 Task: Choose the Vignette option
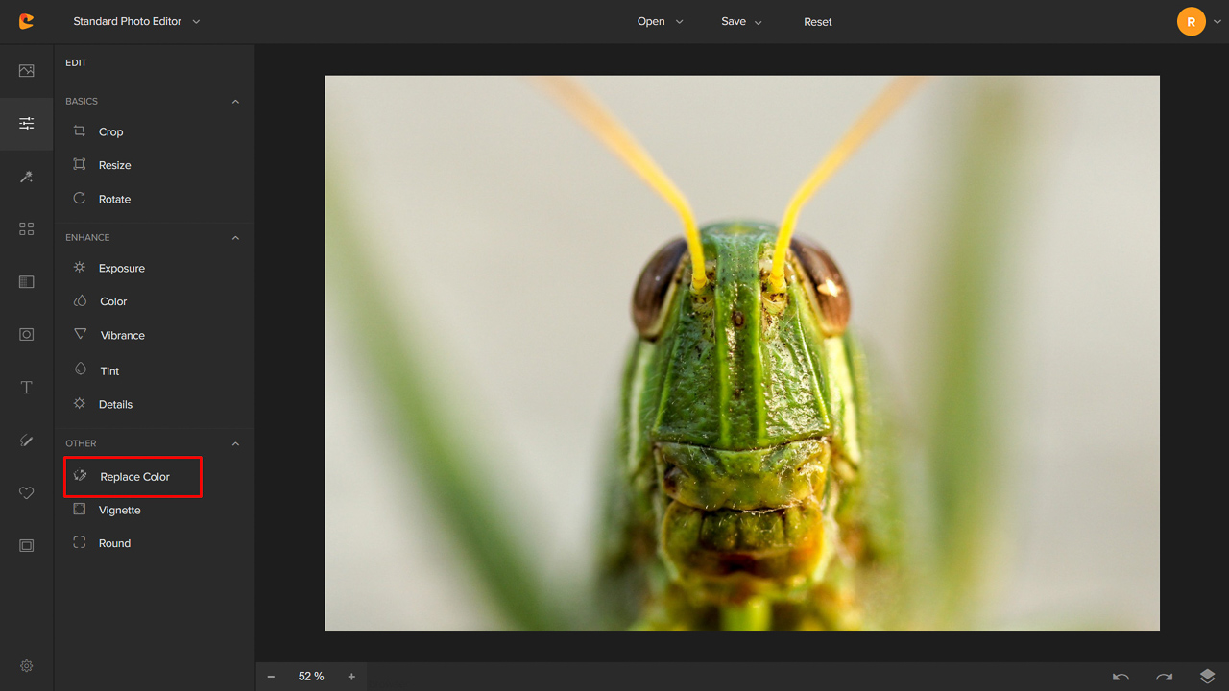click(119, 510)
